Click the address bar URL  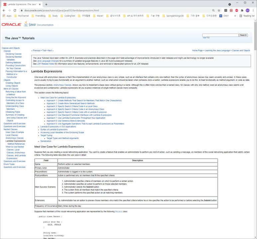(62, 10)
